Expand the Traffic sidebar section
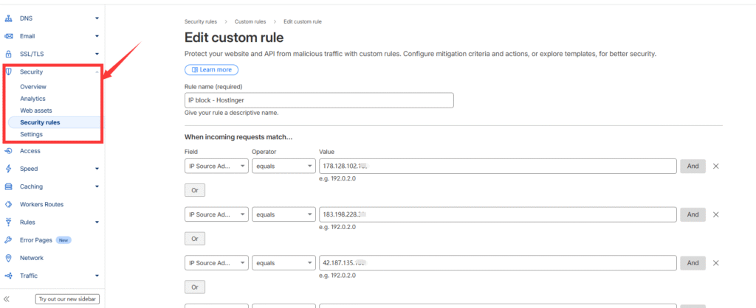Viewport: 756px width, 308px height. (x=97, y=276)
